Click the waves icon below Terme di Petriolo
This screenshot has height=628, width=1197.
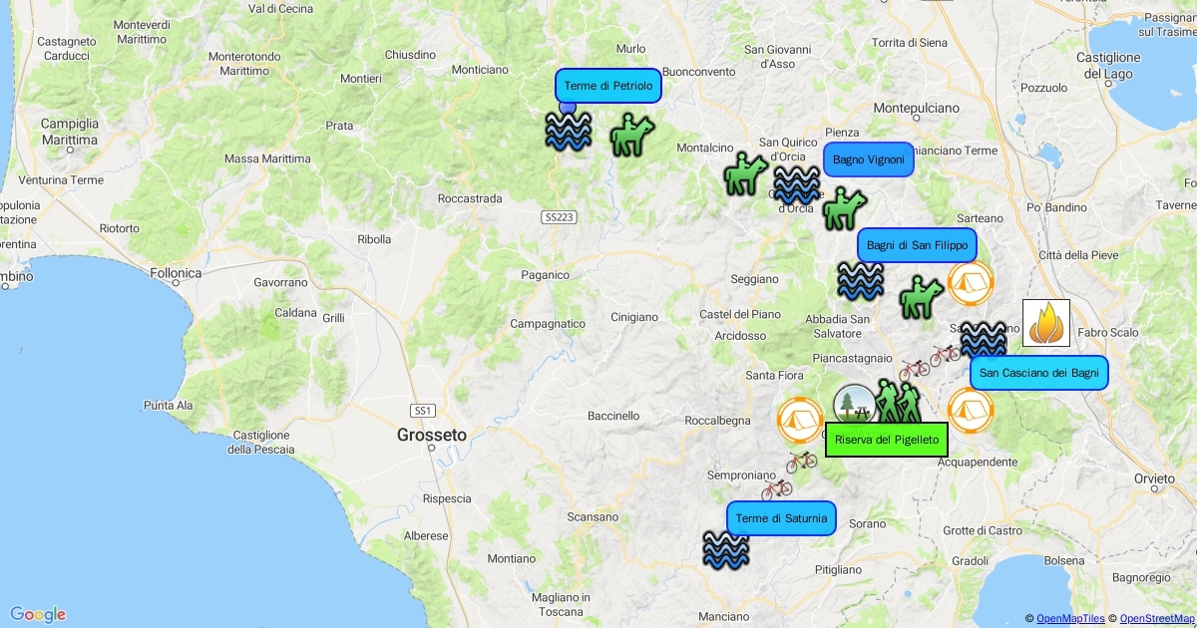coord(569,131)
